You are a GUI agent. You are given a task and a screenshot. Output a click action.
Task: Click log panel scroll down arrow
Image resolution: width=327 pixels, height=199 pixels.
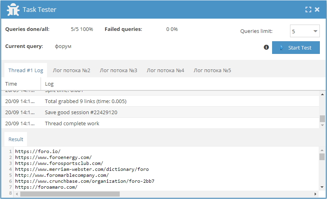point(322,125)
